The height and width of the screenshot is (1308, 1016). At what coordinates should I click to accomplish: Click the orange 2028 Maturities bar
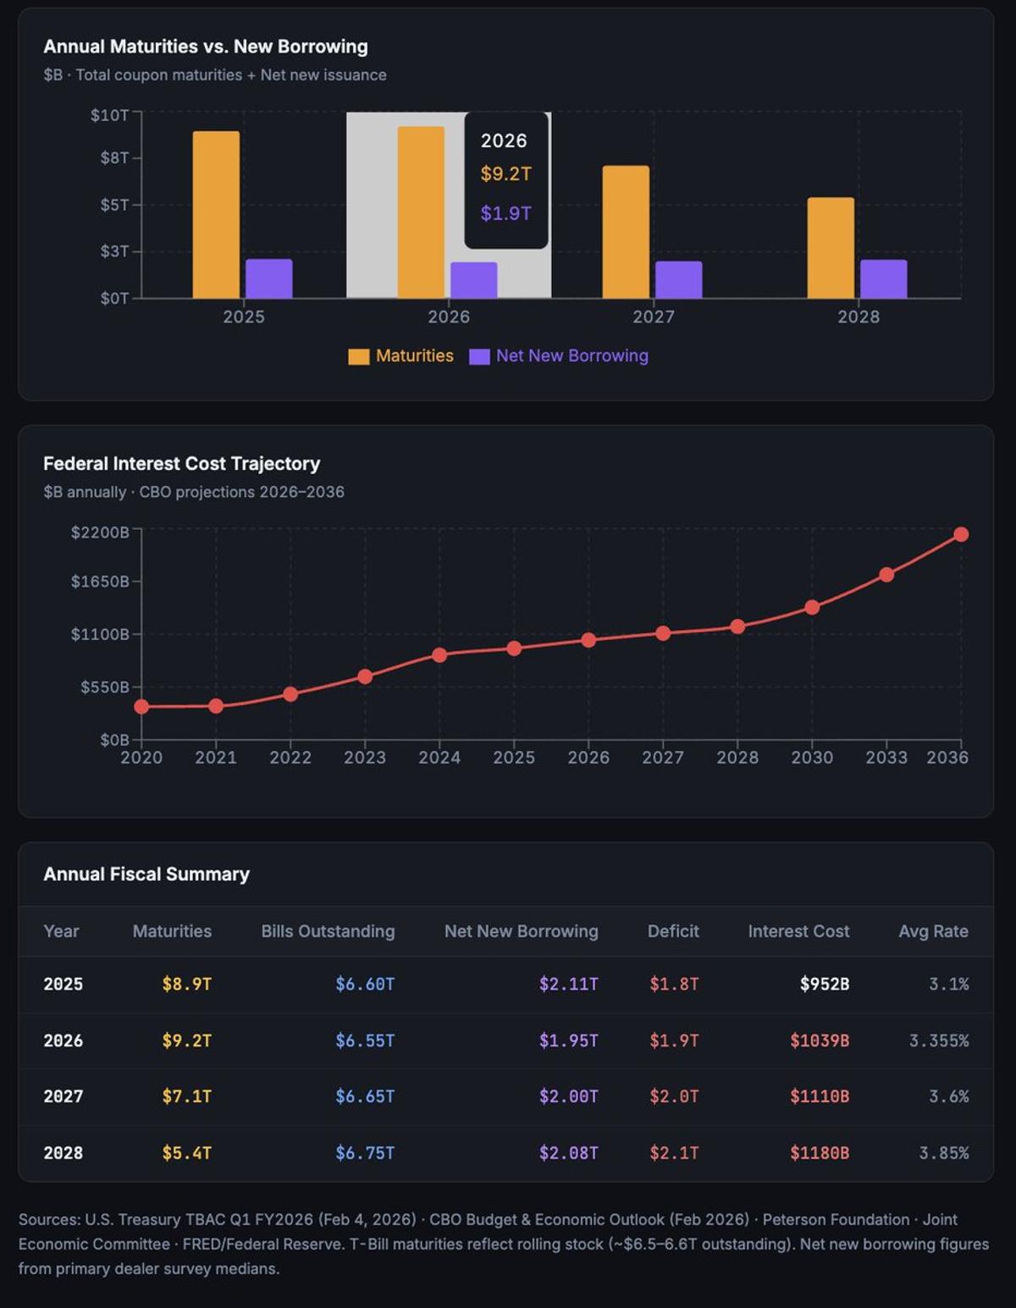pos(831,247)
